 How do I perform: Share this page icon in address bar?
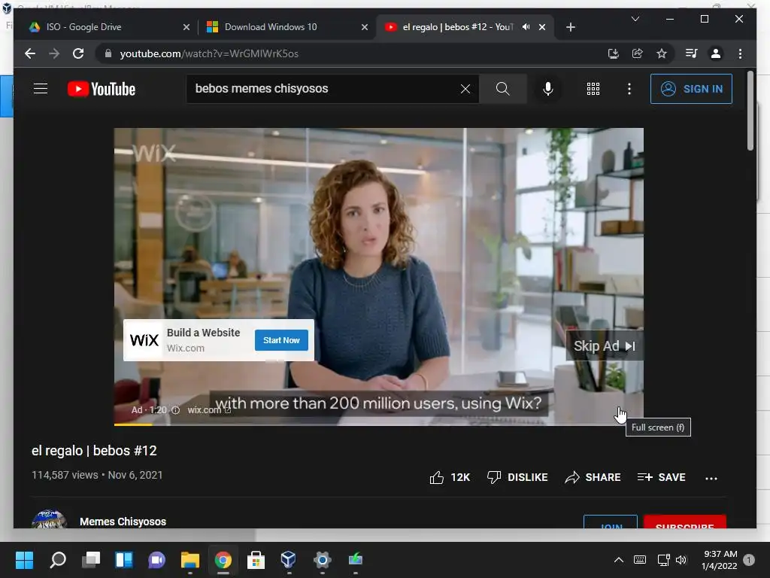[638, 53]
